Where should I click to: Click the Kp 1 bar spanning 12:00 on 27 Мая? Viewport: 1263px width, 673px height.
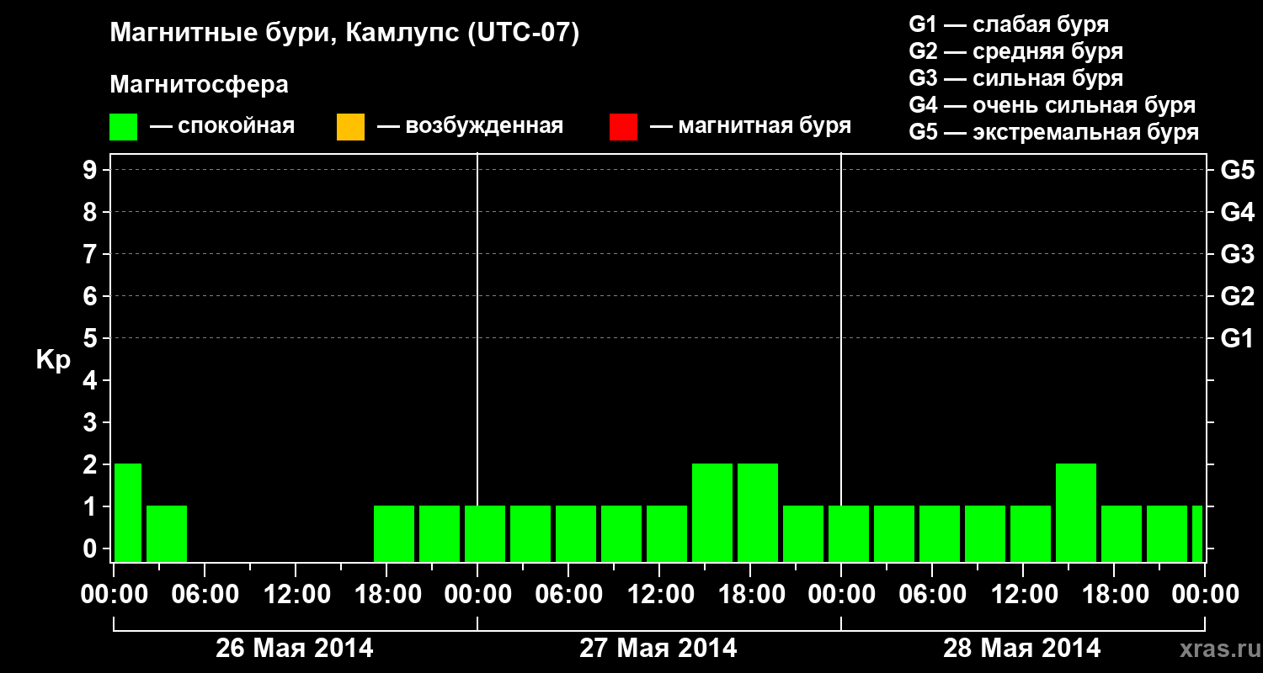[x=667, y=533]
